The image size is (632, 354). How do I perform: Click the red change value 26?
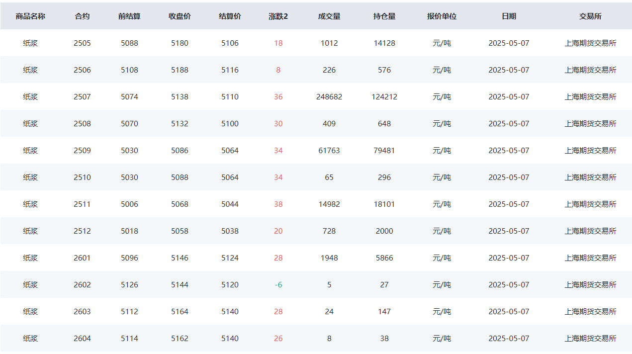[x=278, y=339]
